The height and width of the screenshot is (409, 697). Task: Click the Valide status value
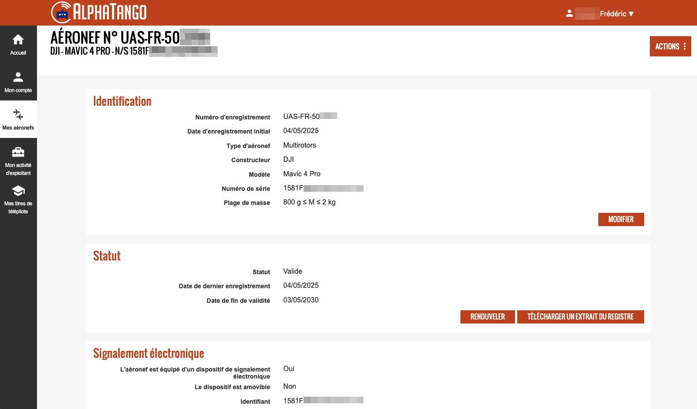pyautogui.click(x=293, y=271)
